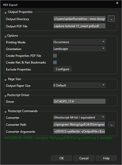Collapse the Options section triangle
This screenshot has height=165, width=122.
[x=5, y=37]
